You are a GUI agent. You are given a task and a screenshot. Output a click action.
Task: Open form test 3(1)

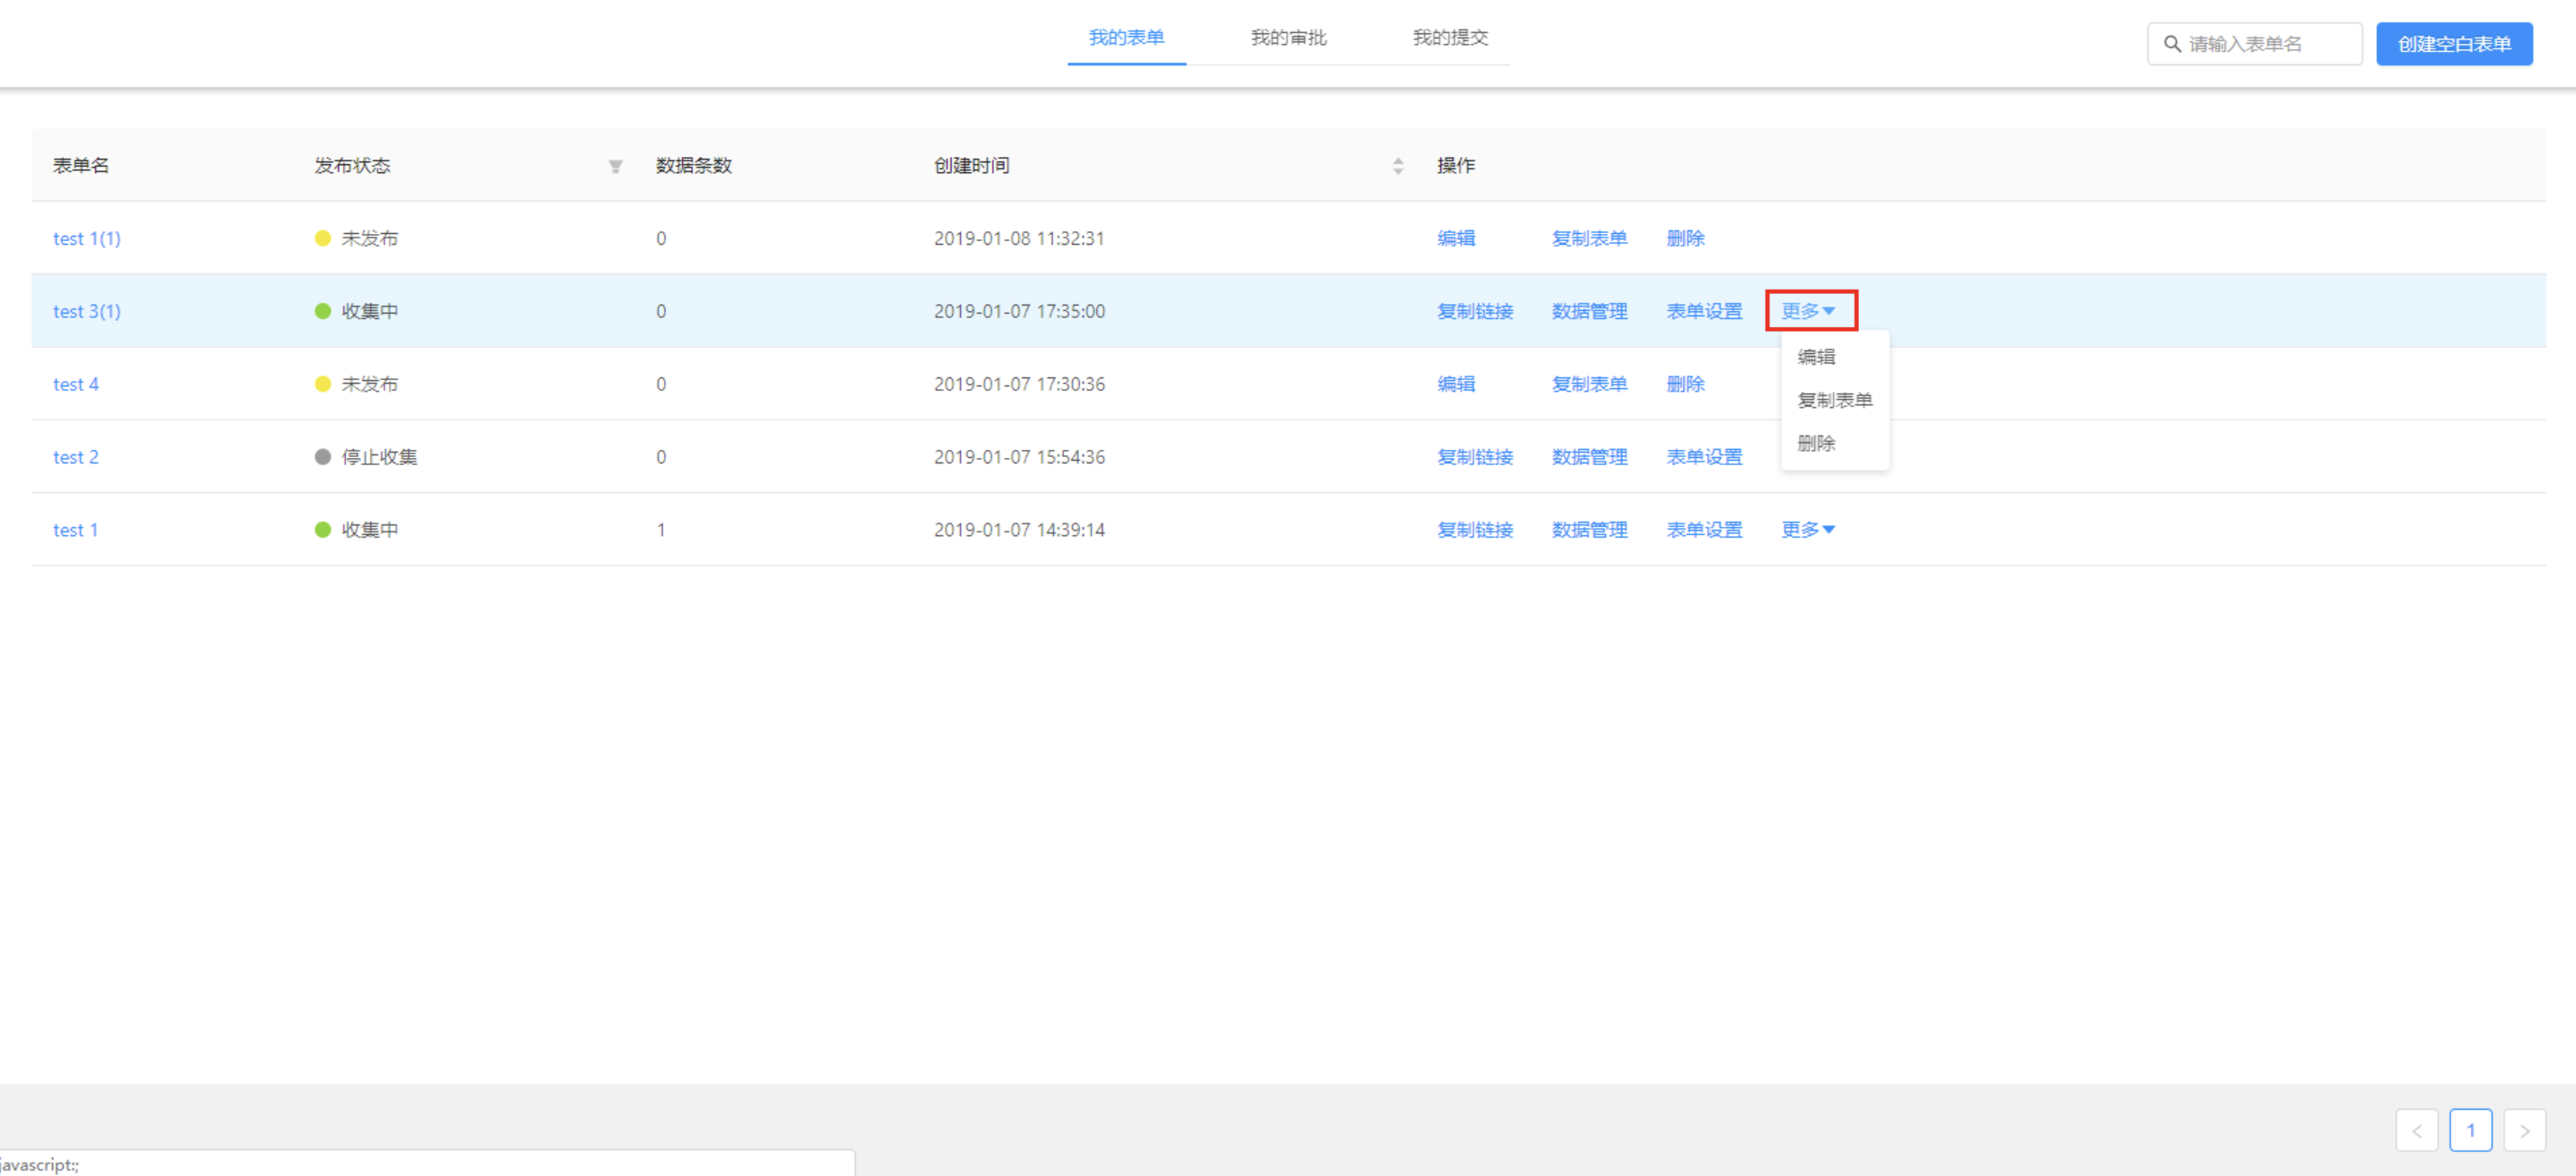click(86, 311)
